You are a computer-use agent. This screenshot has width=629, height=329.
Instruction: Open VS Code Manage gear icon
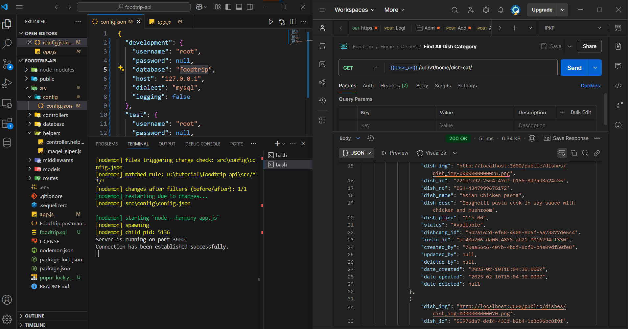pyautogui.click(x=7, y=319)
